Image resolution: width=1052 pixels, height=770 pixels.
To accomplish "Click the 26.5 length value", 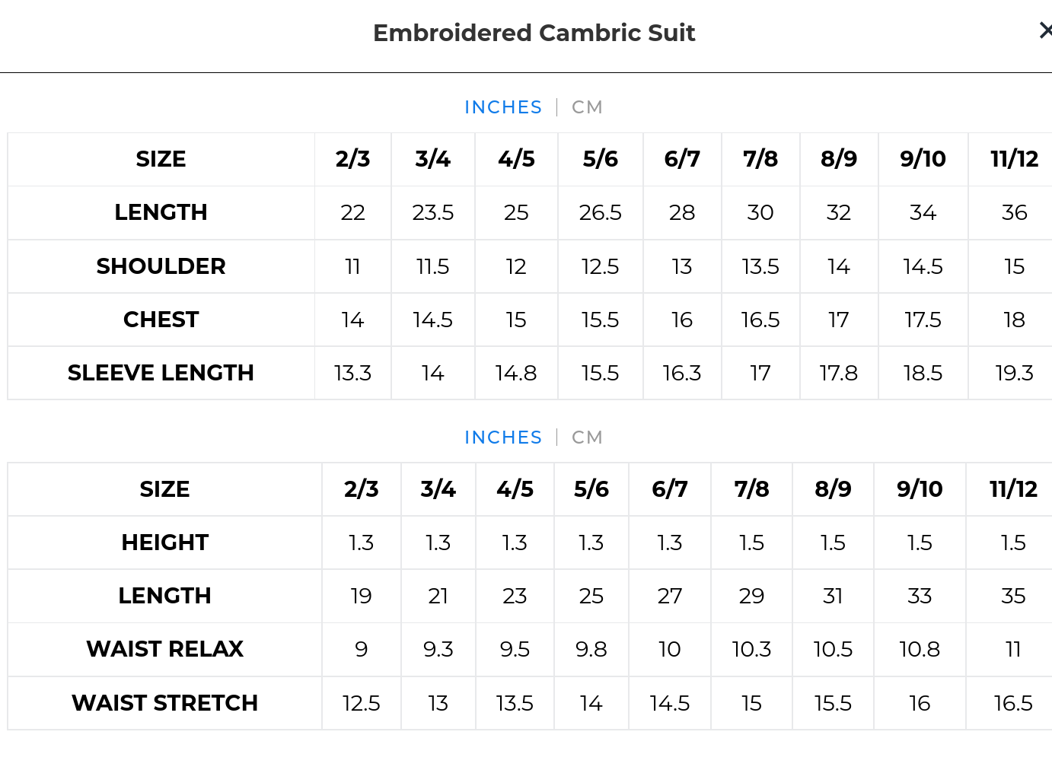I will pyautogui.click(x=600, y=212).
